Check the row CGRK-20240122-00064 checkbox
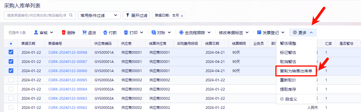The width and height of the screenshot is (361, 112). point(11,89)
